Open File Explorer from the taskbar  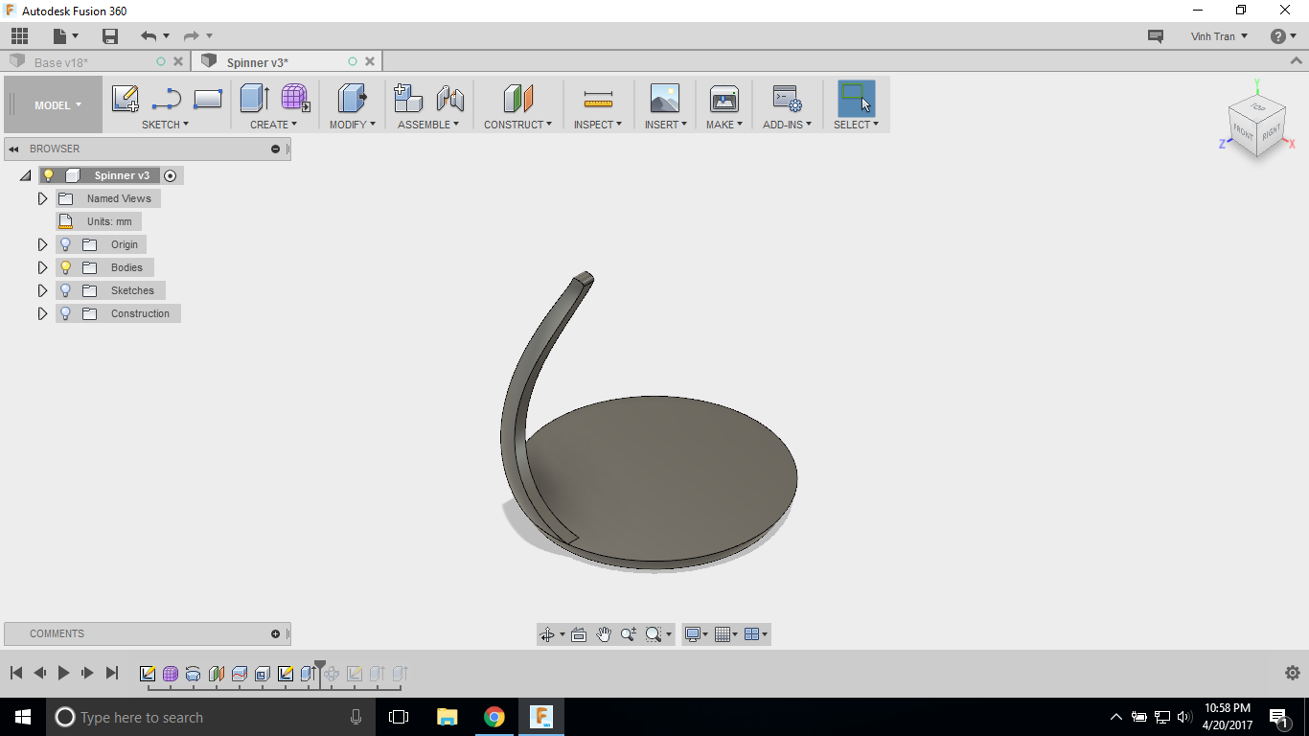point(447,717)
